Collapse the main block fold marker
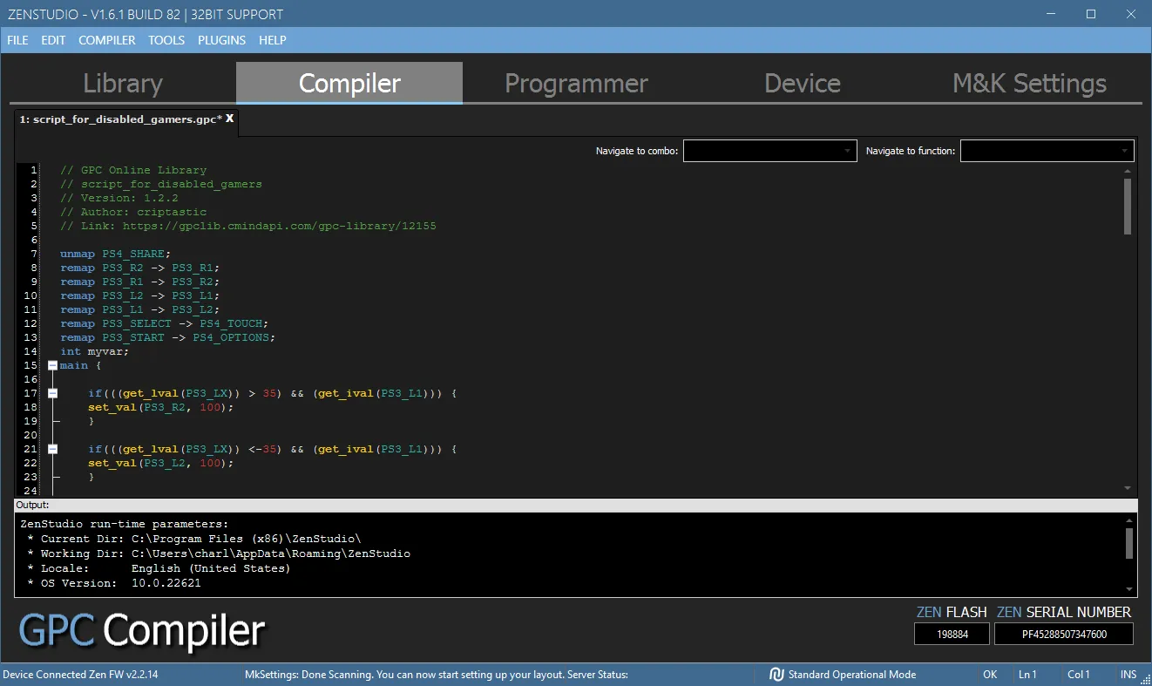This screenshot has width=1152, height=686. (52, 365)
